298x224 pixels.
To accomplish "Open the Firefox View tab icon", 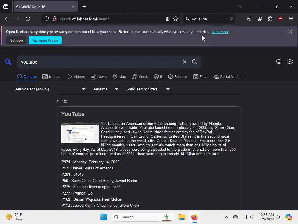I will click(x=6, y=7).
